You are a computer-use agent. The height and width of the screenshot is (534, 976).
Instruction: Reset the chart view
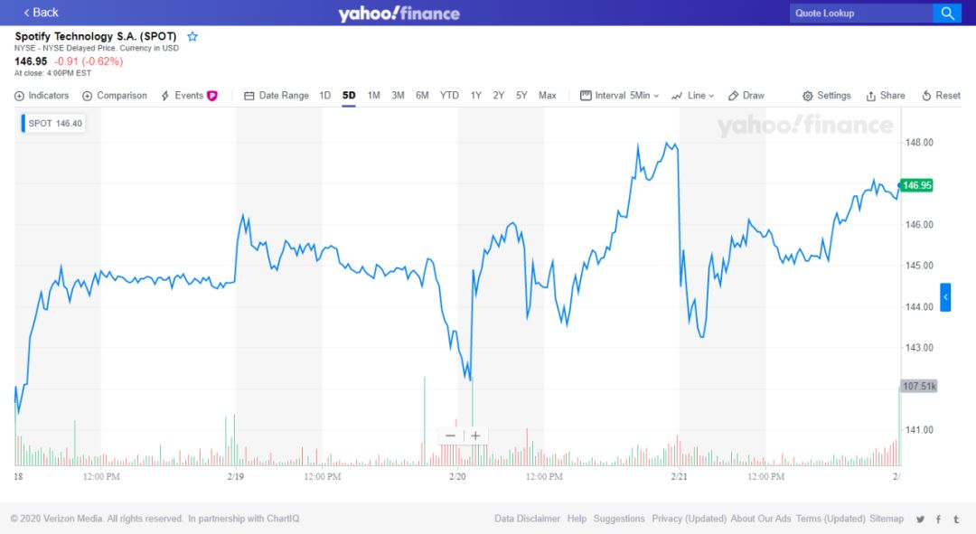tap(941, 96)
